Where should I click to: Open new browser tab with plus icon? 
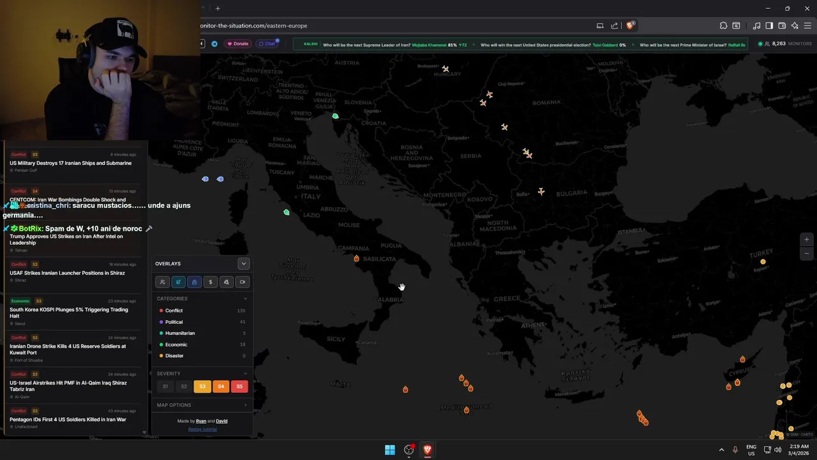tap(218, 8)
